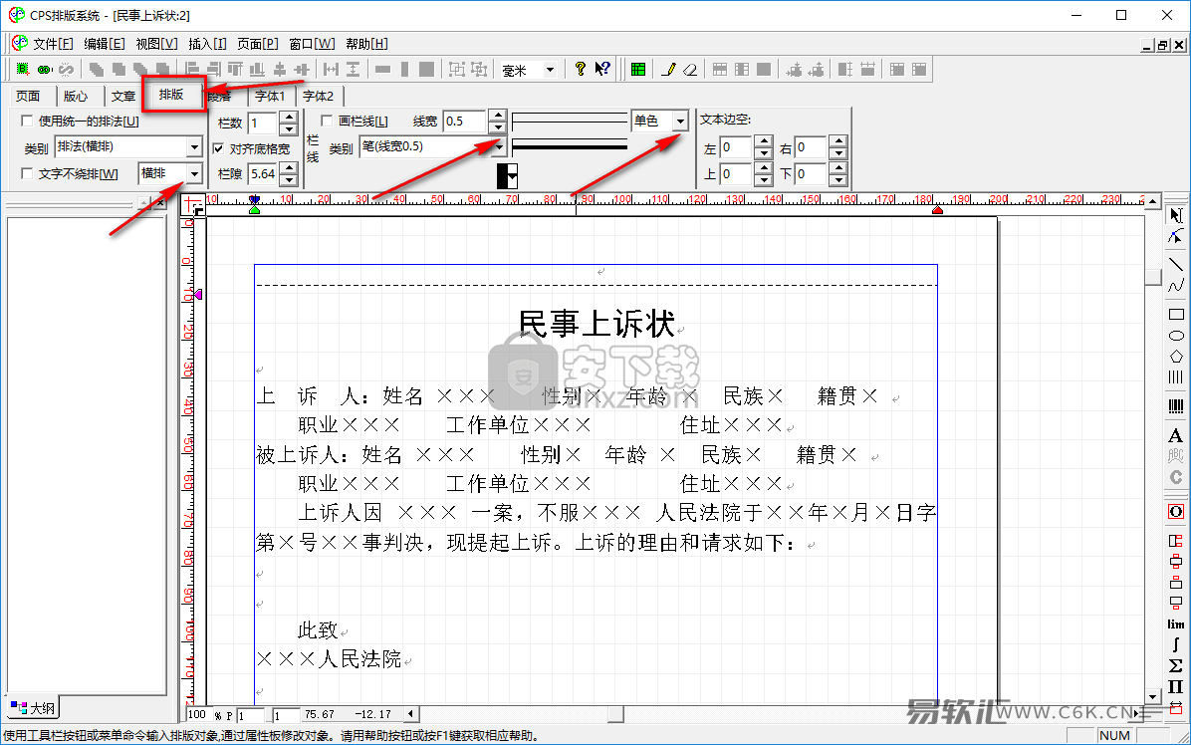1191x745 pixels.
Task: Activate the context help pointer icon
Action: 602,69
